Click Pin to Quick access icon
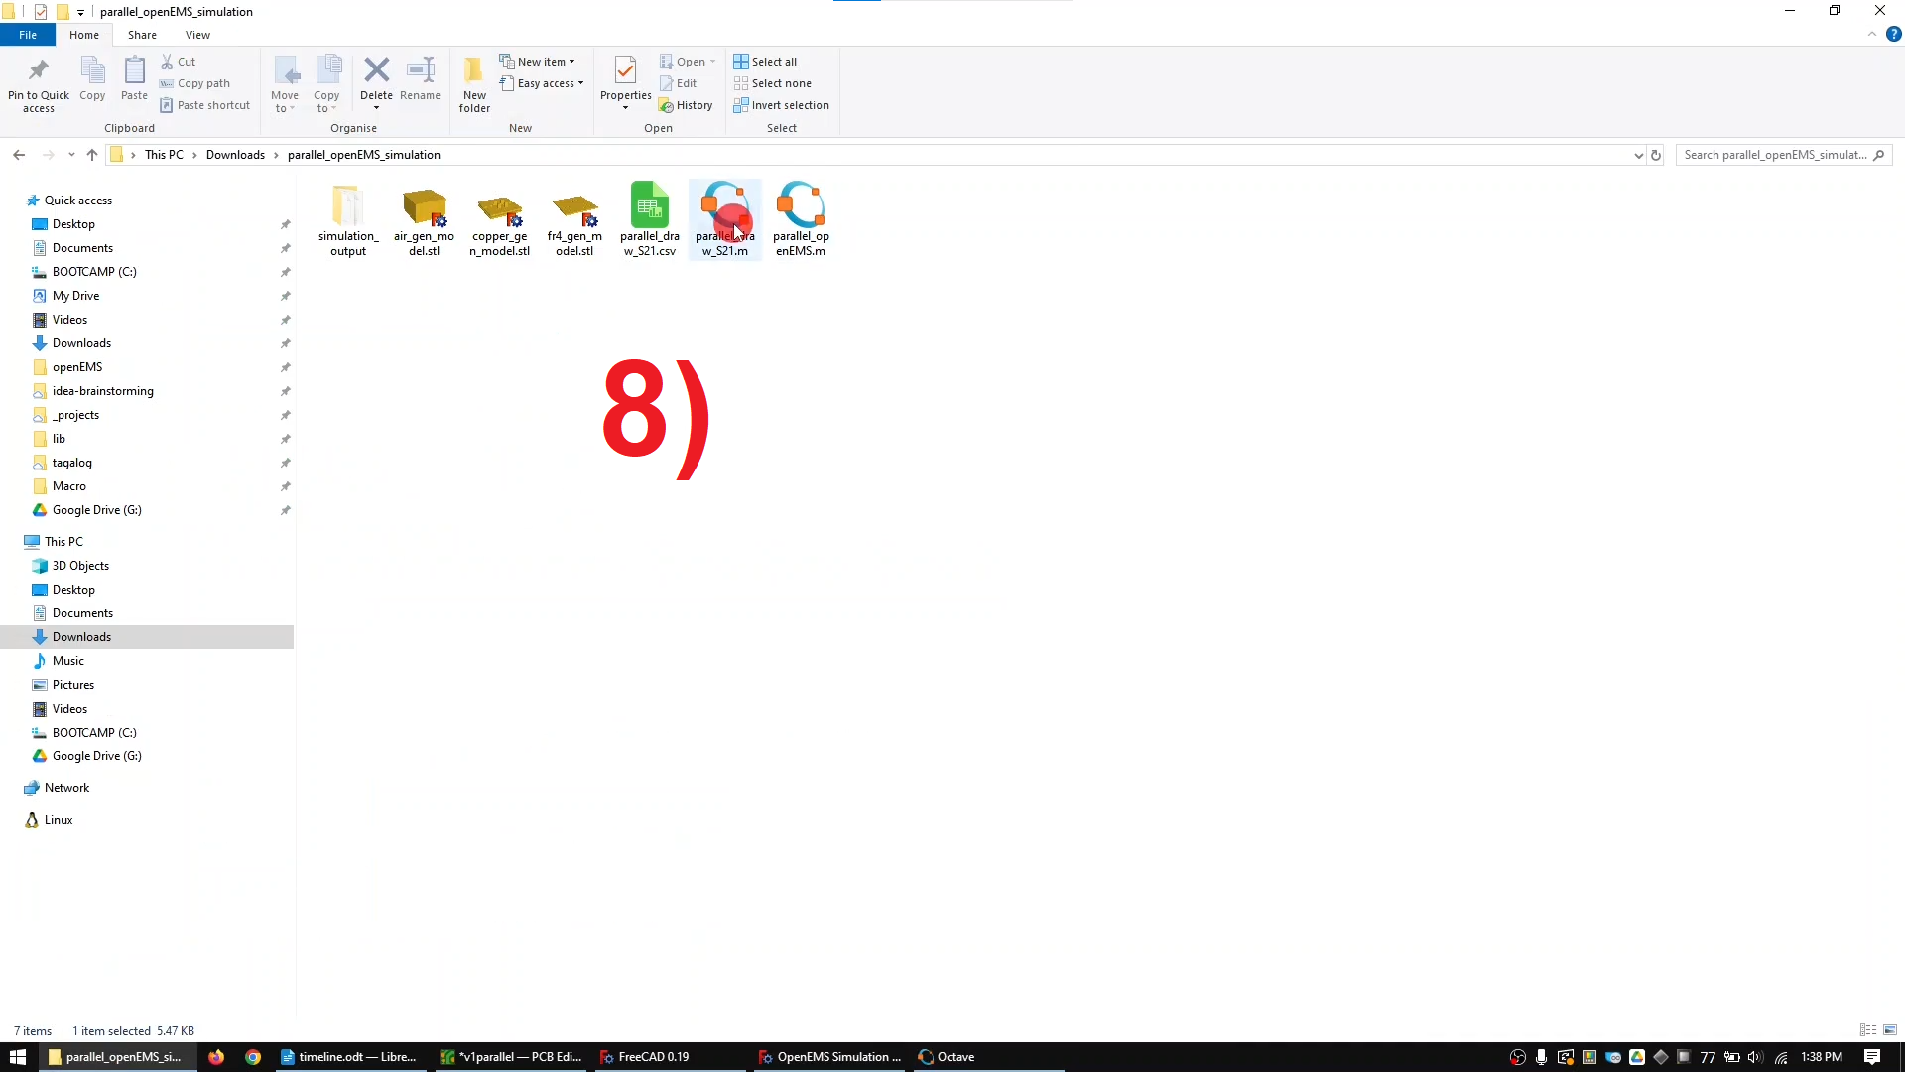Image resolution: width=1905 pixels, height=1072 pixels. point(39,71)
